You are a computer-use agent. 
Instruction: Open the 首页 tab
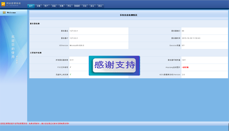click(x=31, y=6)
